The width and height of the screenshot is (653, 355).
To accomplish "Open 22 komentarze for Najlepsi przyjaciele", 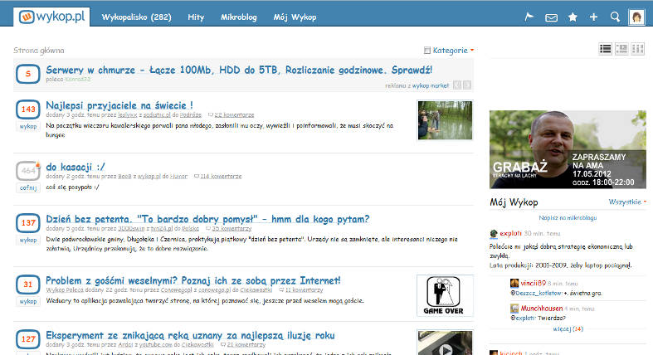I will [234, 114].
